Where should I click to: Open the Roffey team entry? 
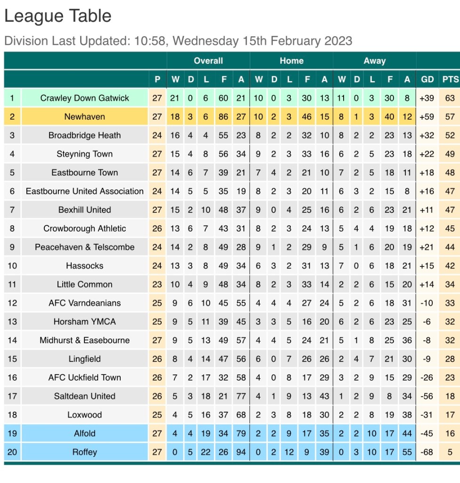[85, 452]
